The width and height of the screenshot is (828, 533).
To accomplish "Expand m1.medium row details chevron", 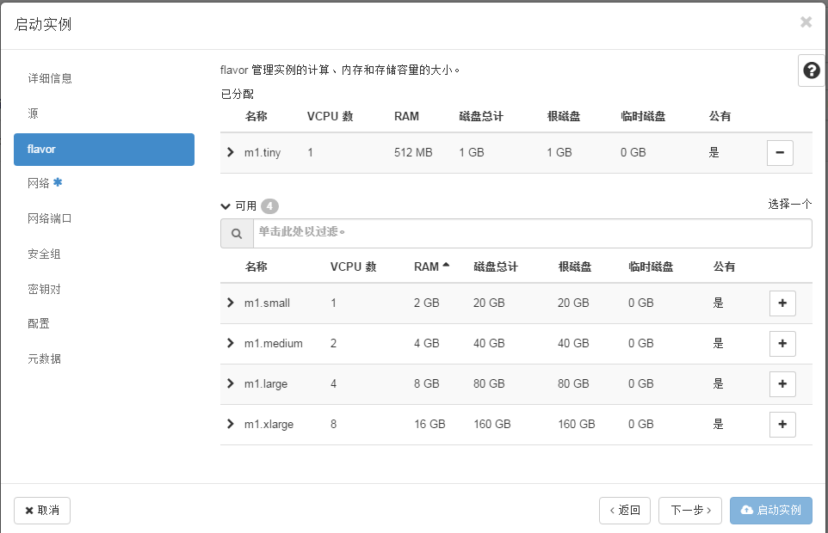I will tap(230, 343).
